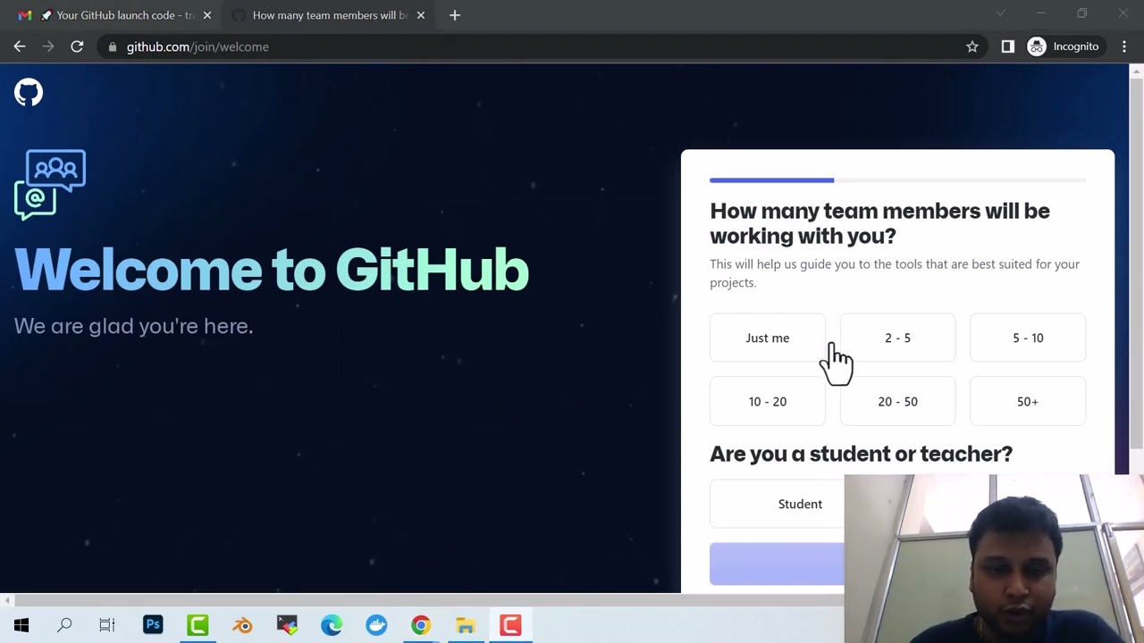
Task: Open Microsoft Edge from the taskbar
Action: [x=332, y=625]
